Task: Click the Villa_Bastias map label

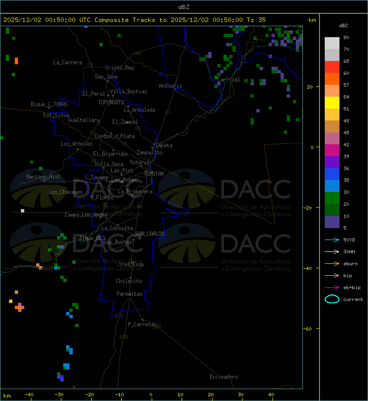Action: click(128, 91)
